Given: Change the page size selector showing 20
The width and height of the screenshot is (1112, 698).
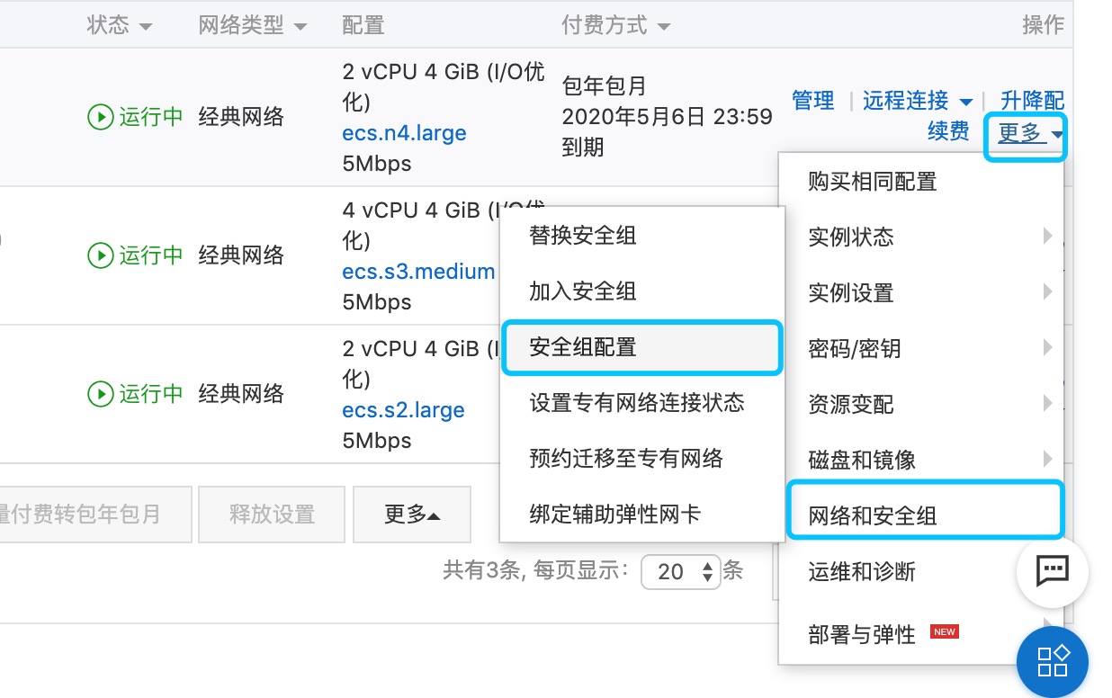Looking at the screenshot, I should (x=681, y=572).
